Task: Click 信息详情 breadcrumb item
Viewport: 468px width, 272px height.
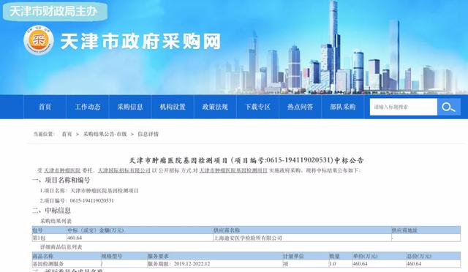Action: [x=148, y=134]
